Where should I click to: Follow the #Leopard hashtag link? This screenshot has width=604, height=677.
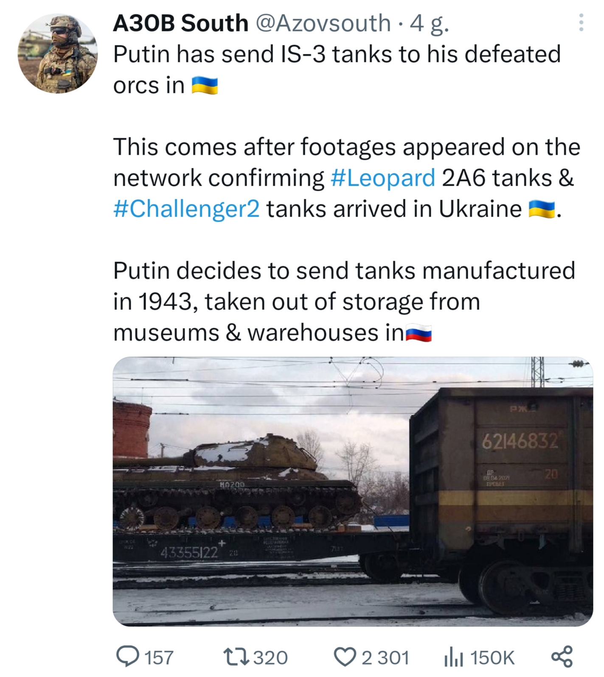(382, 178)
